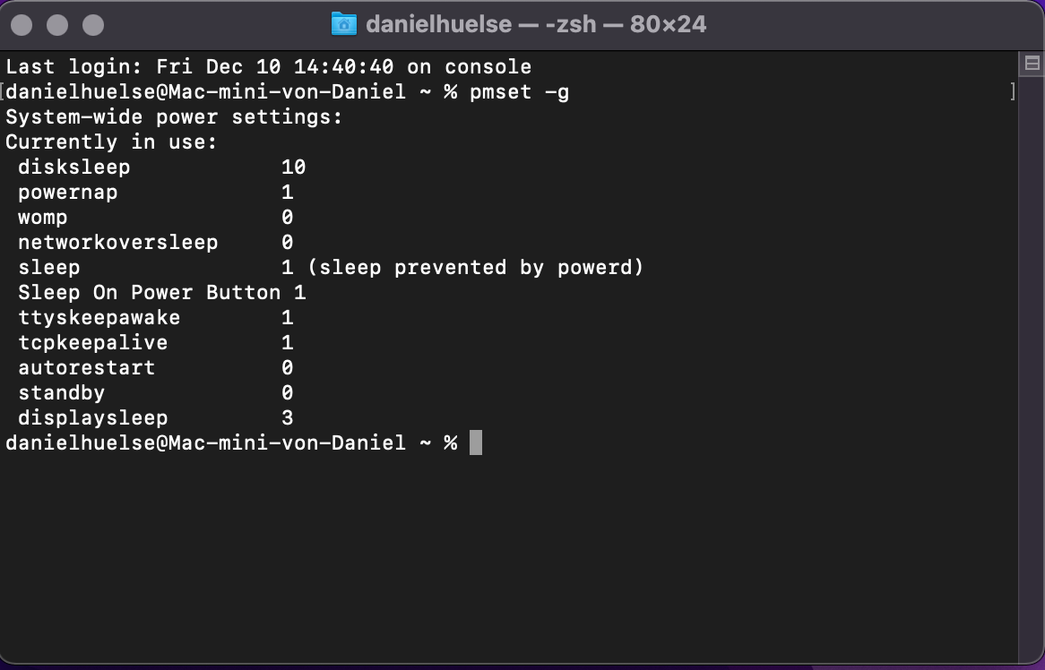Click the block cursor at the prompt

coord(476,442)
